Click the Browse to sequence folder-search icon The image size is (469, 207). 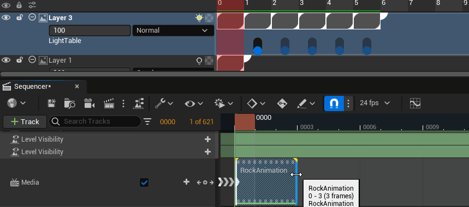70,103
